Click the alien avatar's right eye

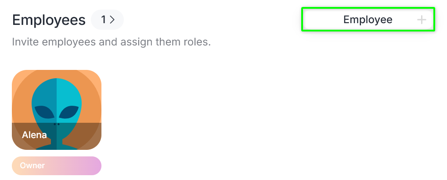[69, 113]
